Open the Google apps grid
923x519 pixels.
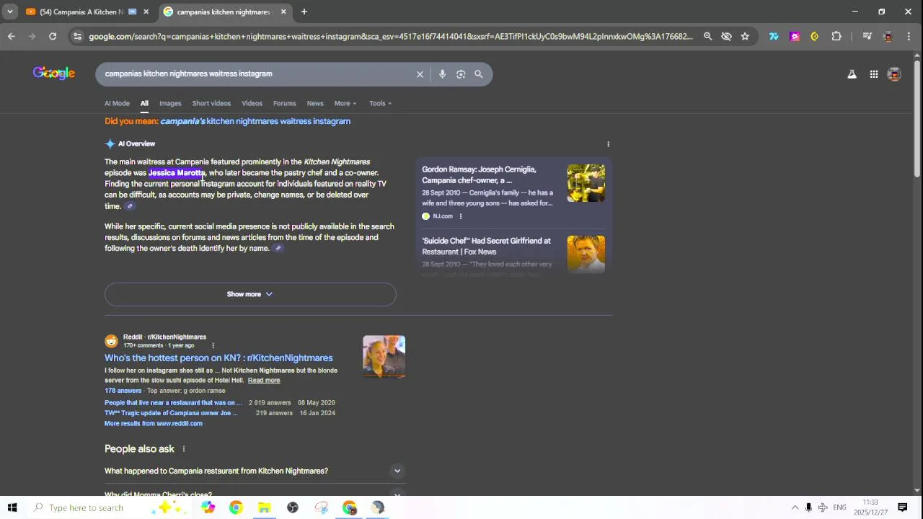873,74
